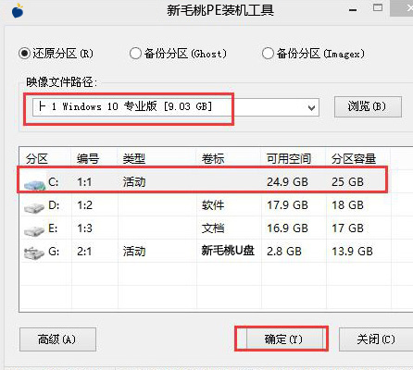Open the image file path dropdown arrow
The width and height of the screenshot is (413, 370).
pyautogui.click(x=311, y=108)
